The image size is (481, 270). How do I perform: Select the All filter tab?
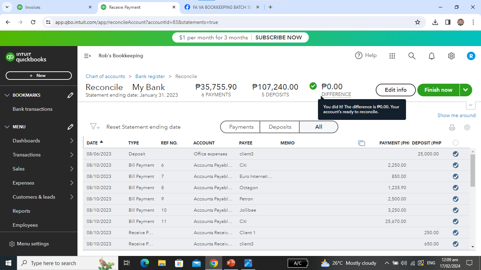(x=319, y=127)
